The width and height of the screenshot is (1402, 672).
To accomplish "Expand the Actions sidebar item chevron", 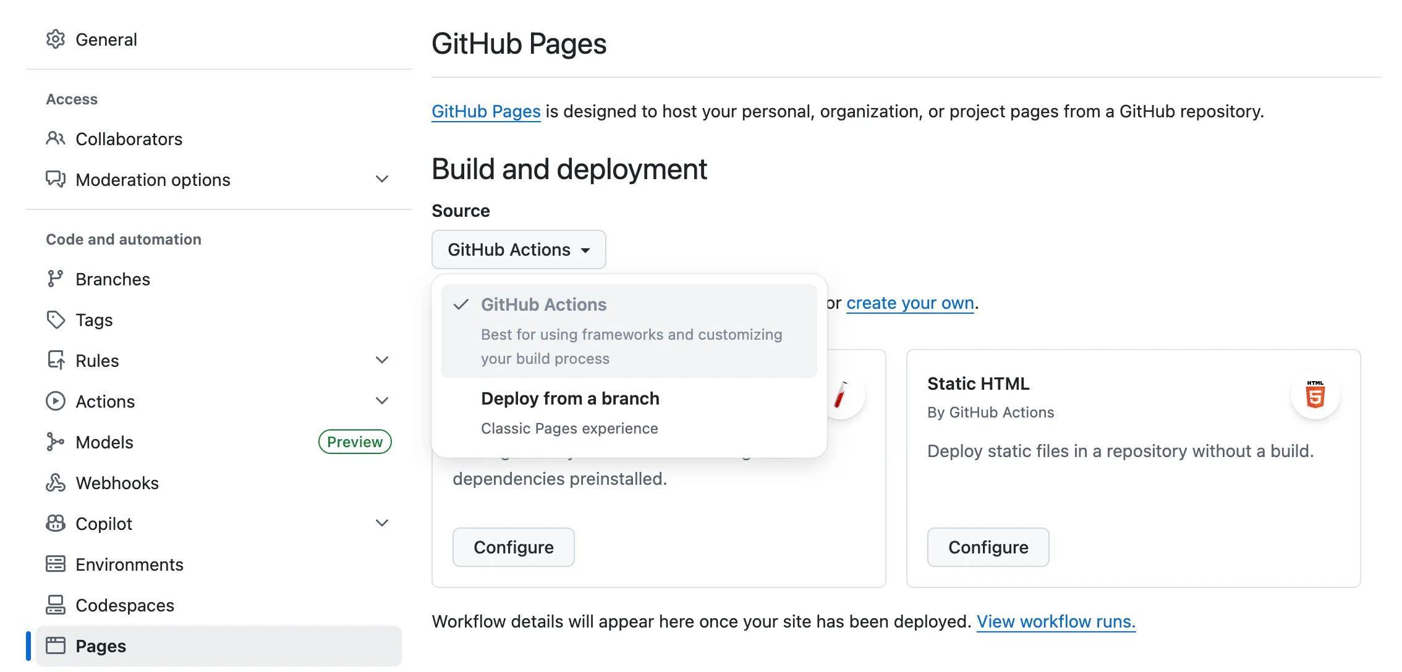I will (x=382, y=401).
